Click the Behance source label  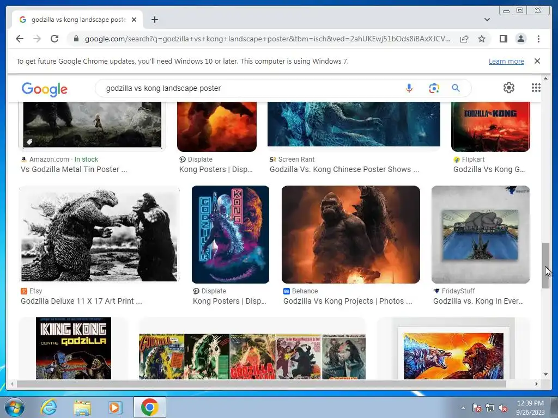pyautogui.click(x=301, y=291)
